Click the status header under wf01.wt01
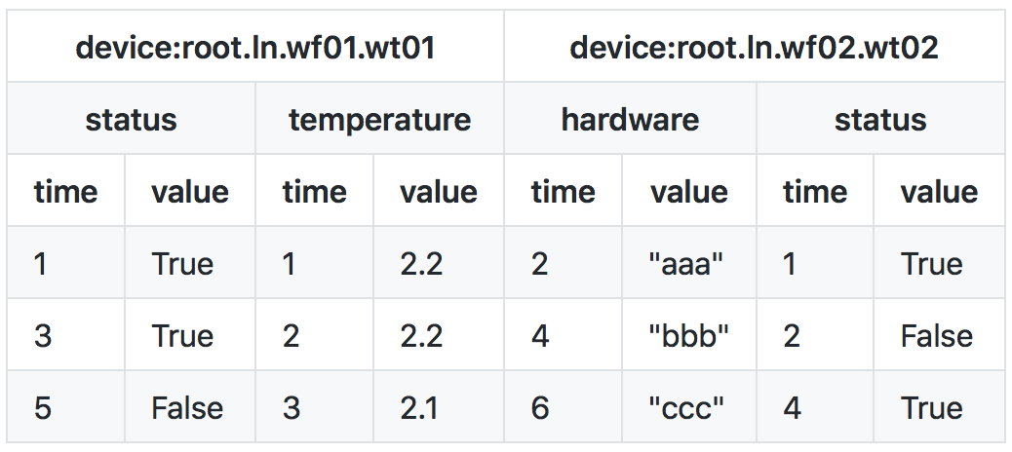This screenshot has height=452, width=1012. pos(131,119)
